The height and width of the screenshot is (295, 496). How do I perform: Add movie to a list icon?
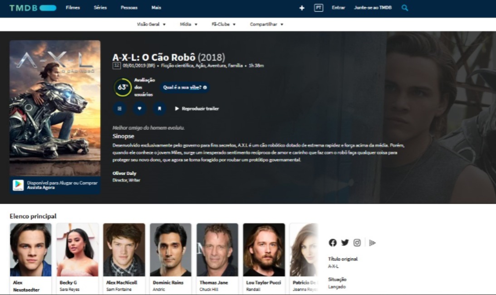pyautogui.click(x=119, y=108)
